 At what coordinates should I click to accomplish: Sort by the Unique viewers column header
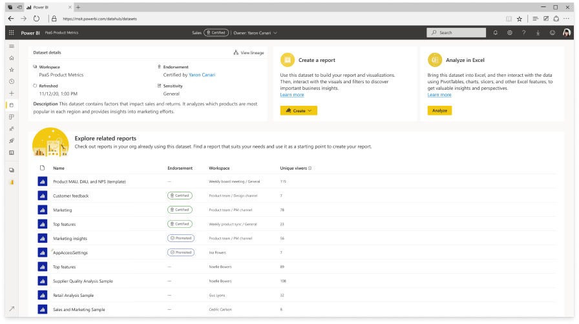[x=294, y=168]
